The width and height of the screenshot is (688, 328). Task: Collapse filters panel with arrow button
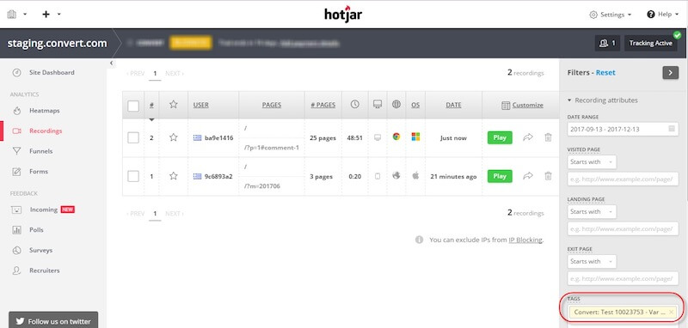coord(670,73)
